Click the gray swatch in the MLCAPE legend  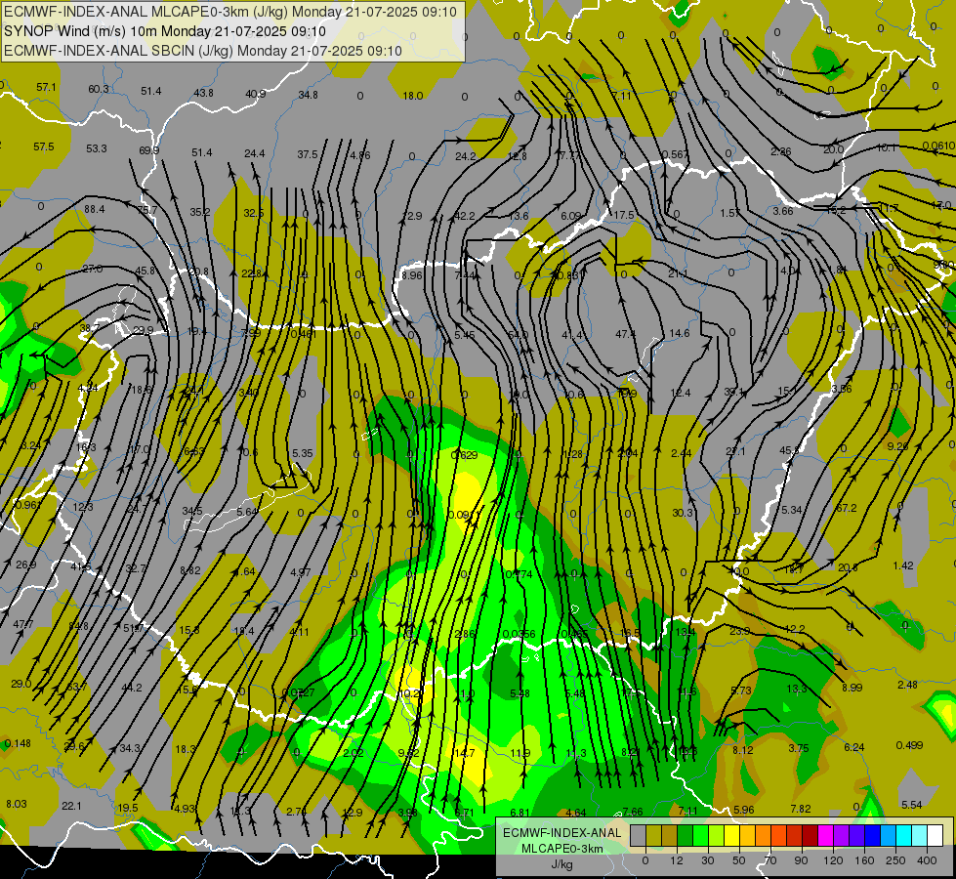[639, 835]
